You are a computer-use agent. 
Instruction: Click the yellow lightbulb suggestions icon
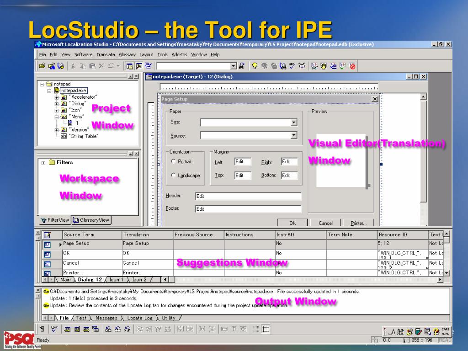255,66
